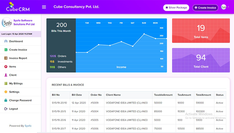Click the SUN peak point on chart
Image resolution: width=234 pixels, height=133 pixels.
coord(144,34)
